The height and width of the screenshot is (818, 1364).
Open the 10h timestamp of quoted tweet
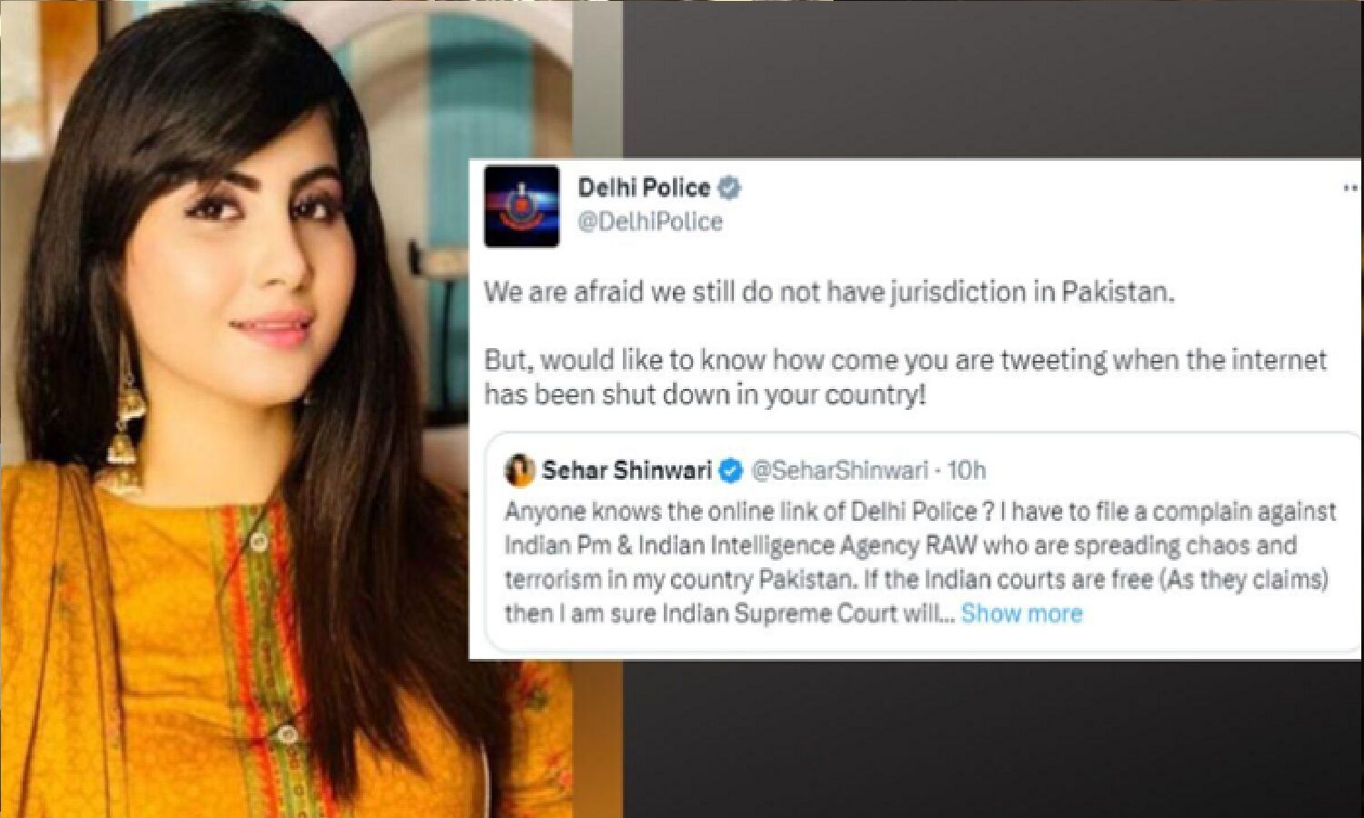click(x=967, y=470)
